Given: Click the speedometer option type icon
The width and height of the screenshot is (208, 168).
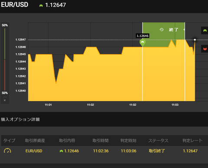Looking at the screenshot, I should 7,151.
